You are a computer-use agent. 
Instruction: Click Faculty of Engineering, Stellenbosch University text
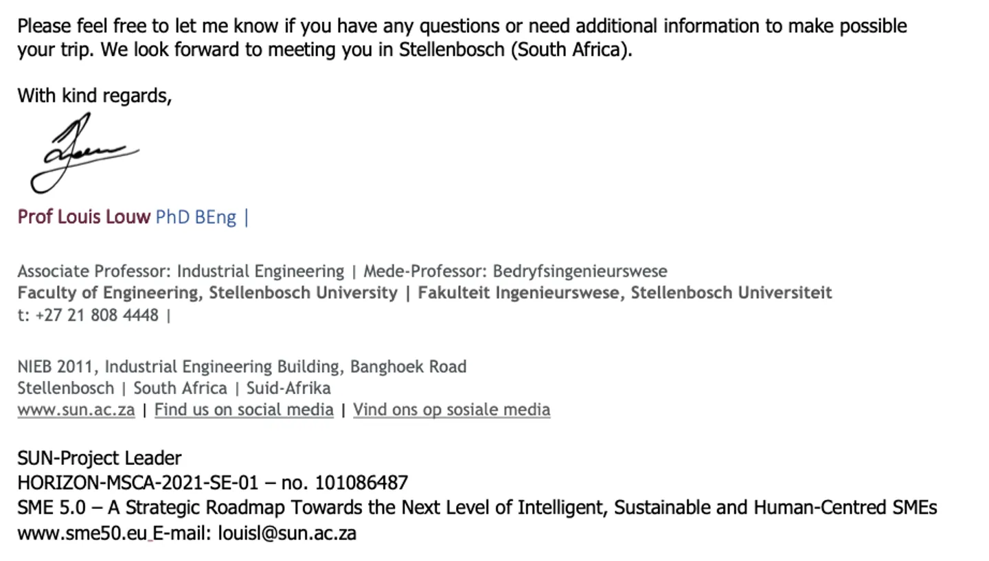(207, 293)
